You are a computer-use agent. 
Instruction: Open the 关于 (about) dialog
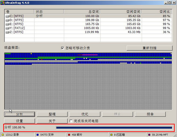click(52, 121)
